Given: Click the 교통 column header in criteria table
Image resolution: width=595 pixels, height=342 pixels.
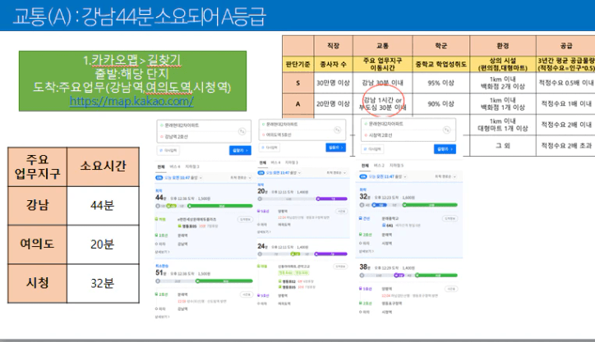Looking at the screenshot, I should click(x=382, y=46).
